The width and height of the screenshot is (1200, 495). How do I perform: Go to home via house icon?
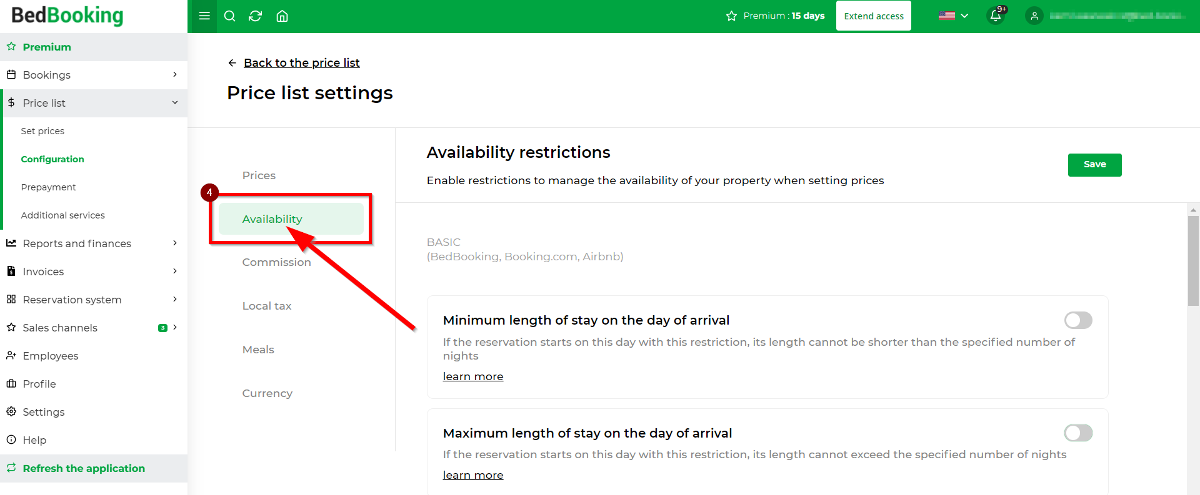click(282, 16)
